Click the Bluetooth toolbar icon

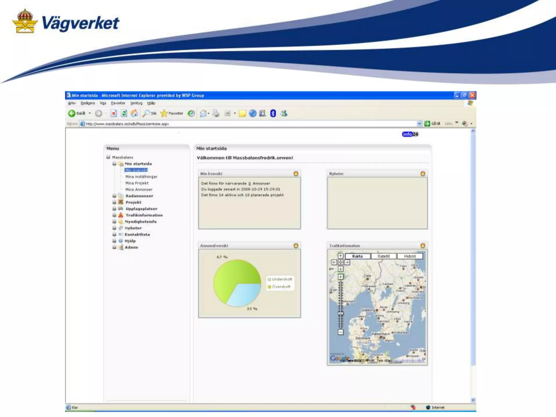tap(273, 113)
